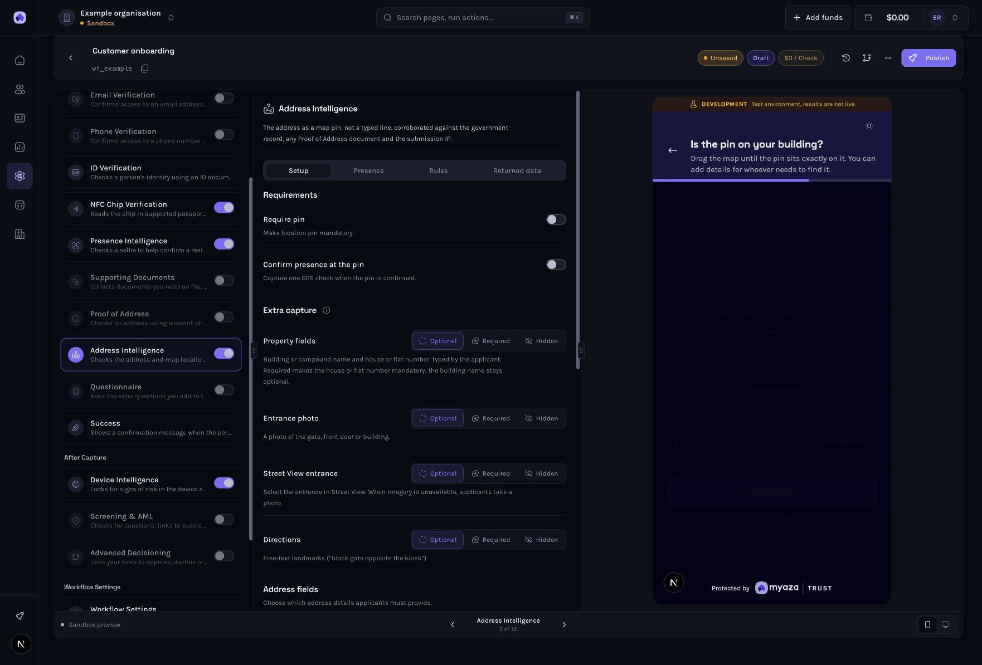Open the three-dots more options menu
The height and width of the screenshot is (665, 982).
[888, 58]
